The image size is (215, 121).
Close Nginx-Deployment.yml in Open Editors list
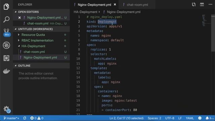tap(19, 18)
